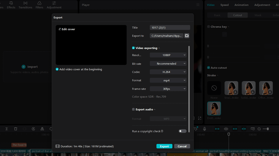Click the Edit cover pencil icon
279x156 pixels.
click(60, 29)
